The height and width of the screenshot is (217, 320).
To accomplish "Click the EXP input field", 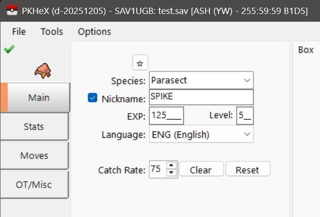I will click(166, 116).
